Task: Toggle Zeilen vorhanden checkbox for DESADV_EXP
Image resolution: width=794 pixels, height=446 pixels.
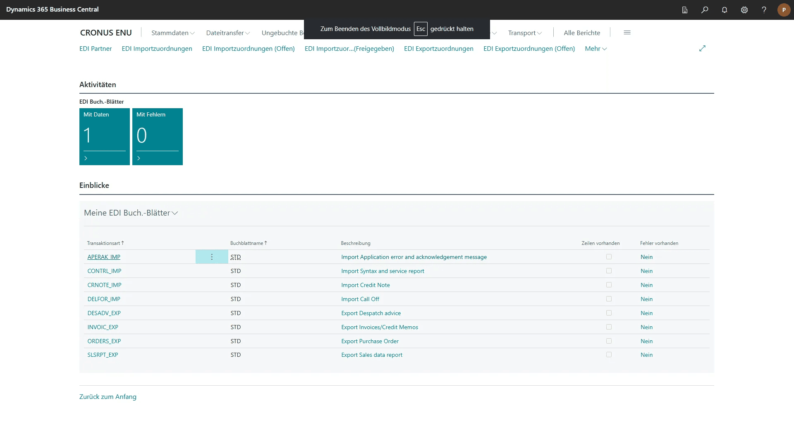Action: 609,313
